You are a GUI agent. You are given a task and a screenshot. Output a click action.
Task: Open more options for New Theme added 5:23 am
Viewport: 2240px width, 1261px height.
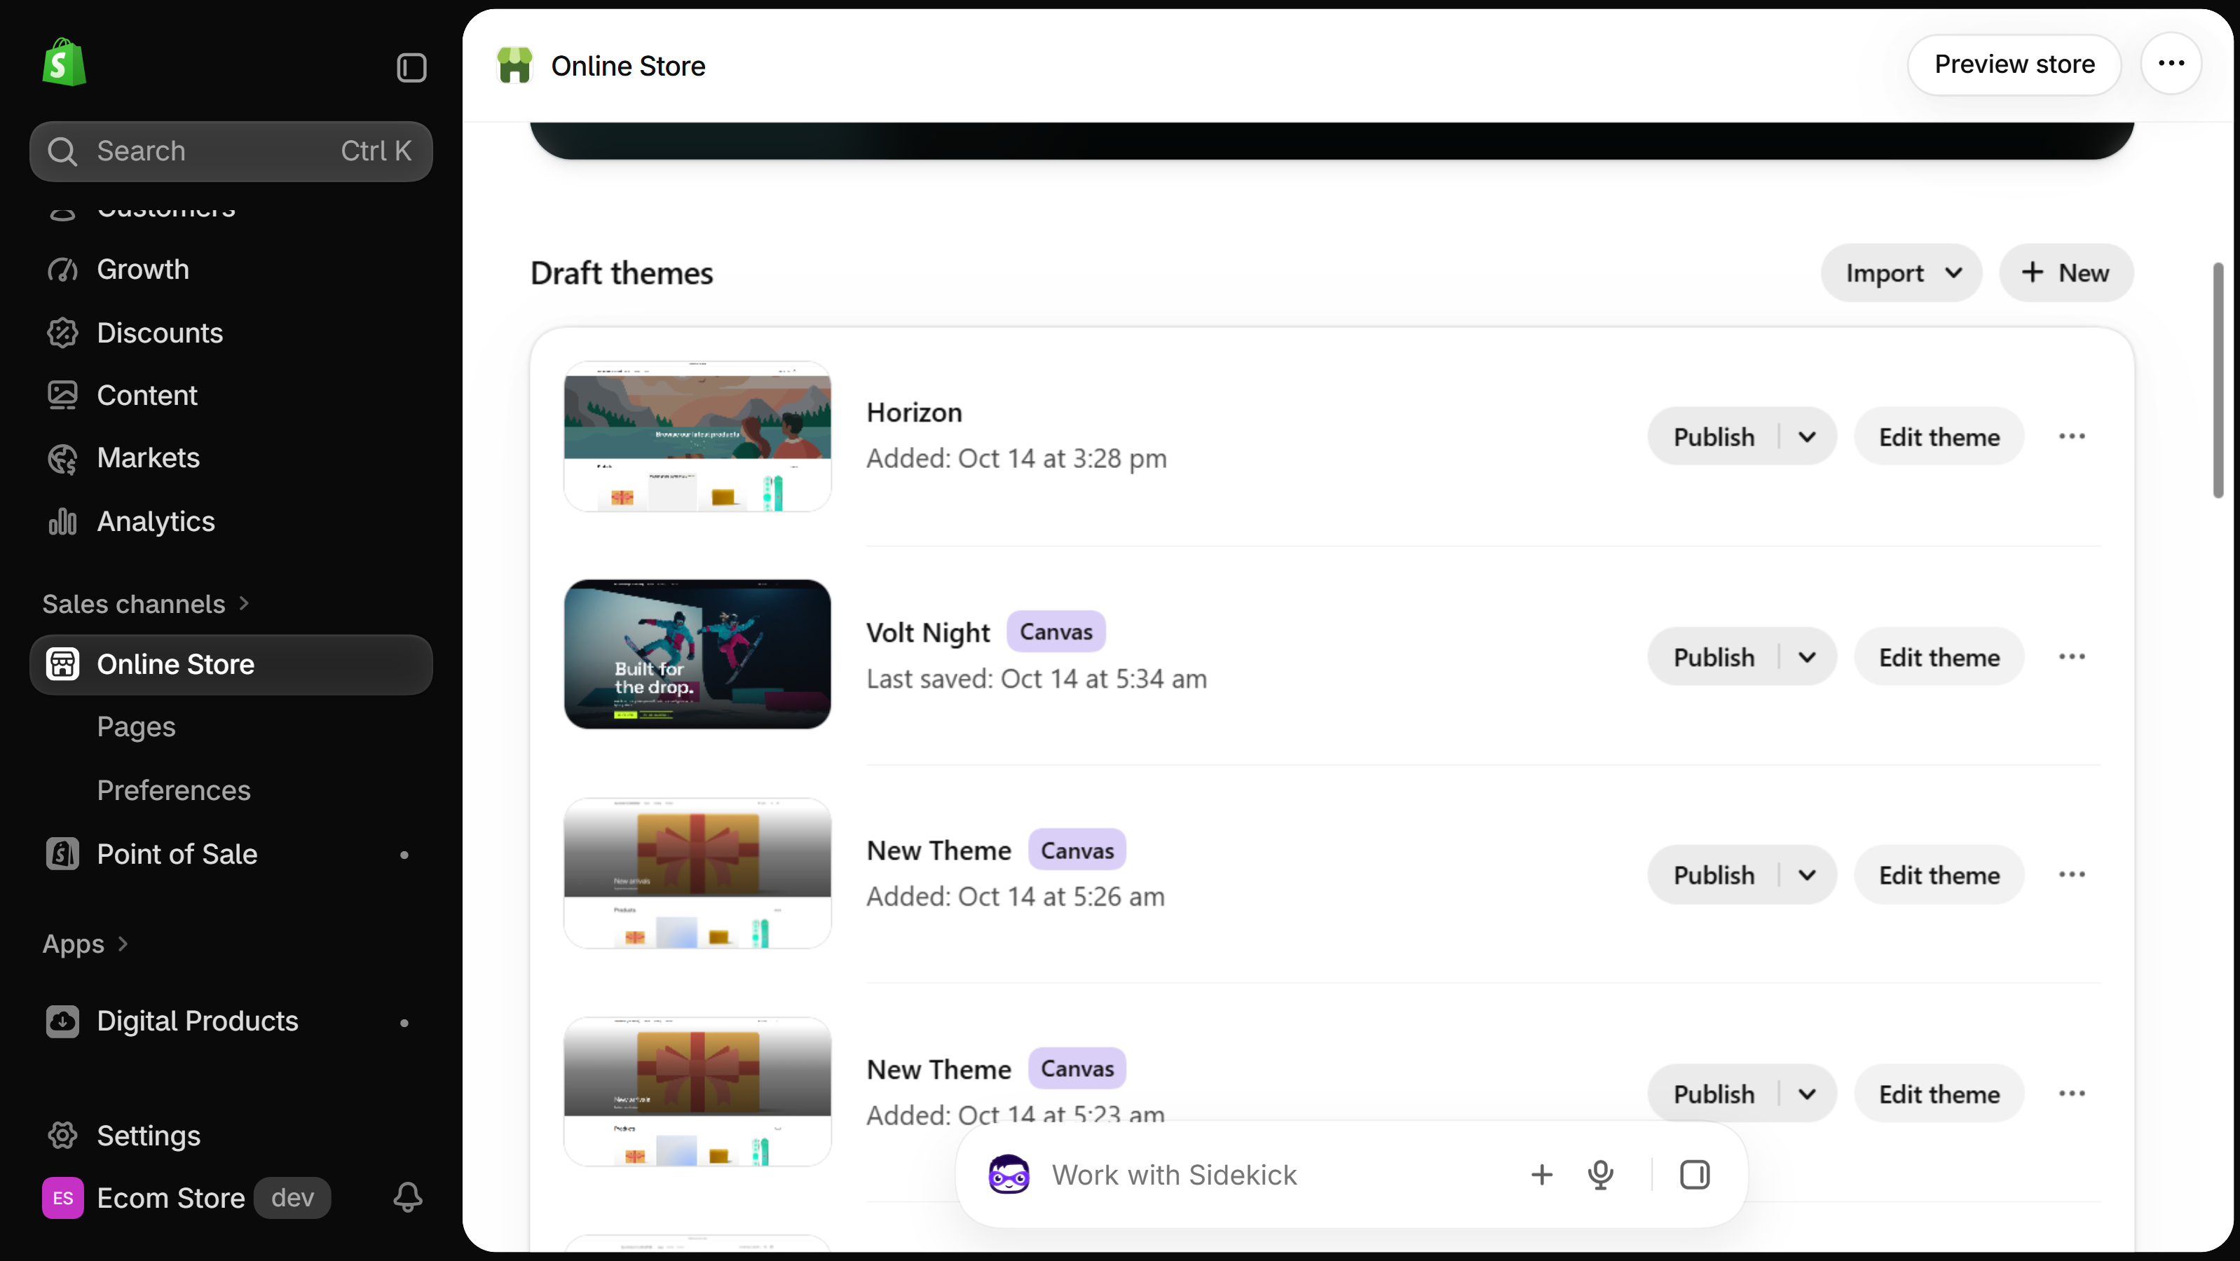point(2071,1094)
